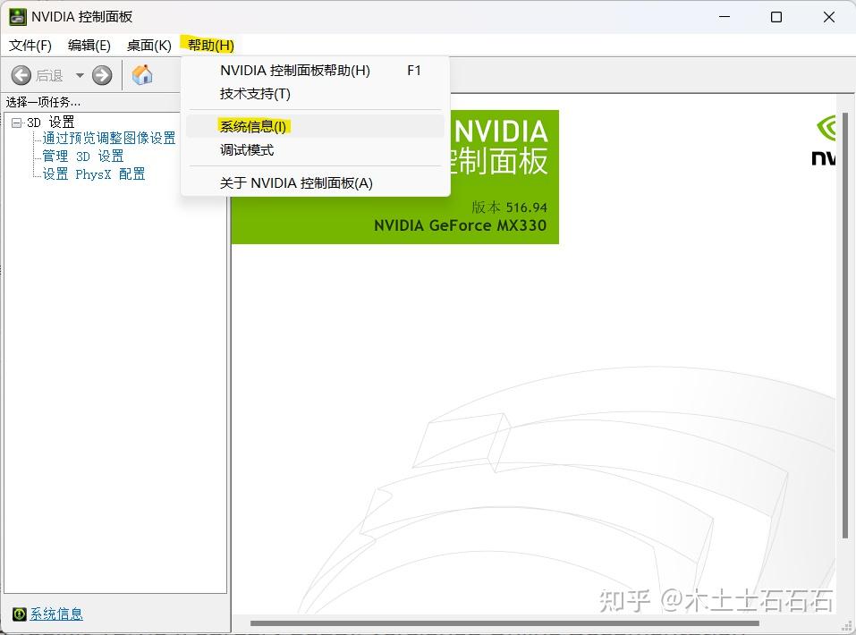Click the back navigation arrow button
Screen dimensions: 856x635
pyautogui.click(x=21, y=75)
